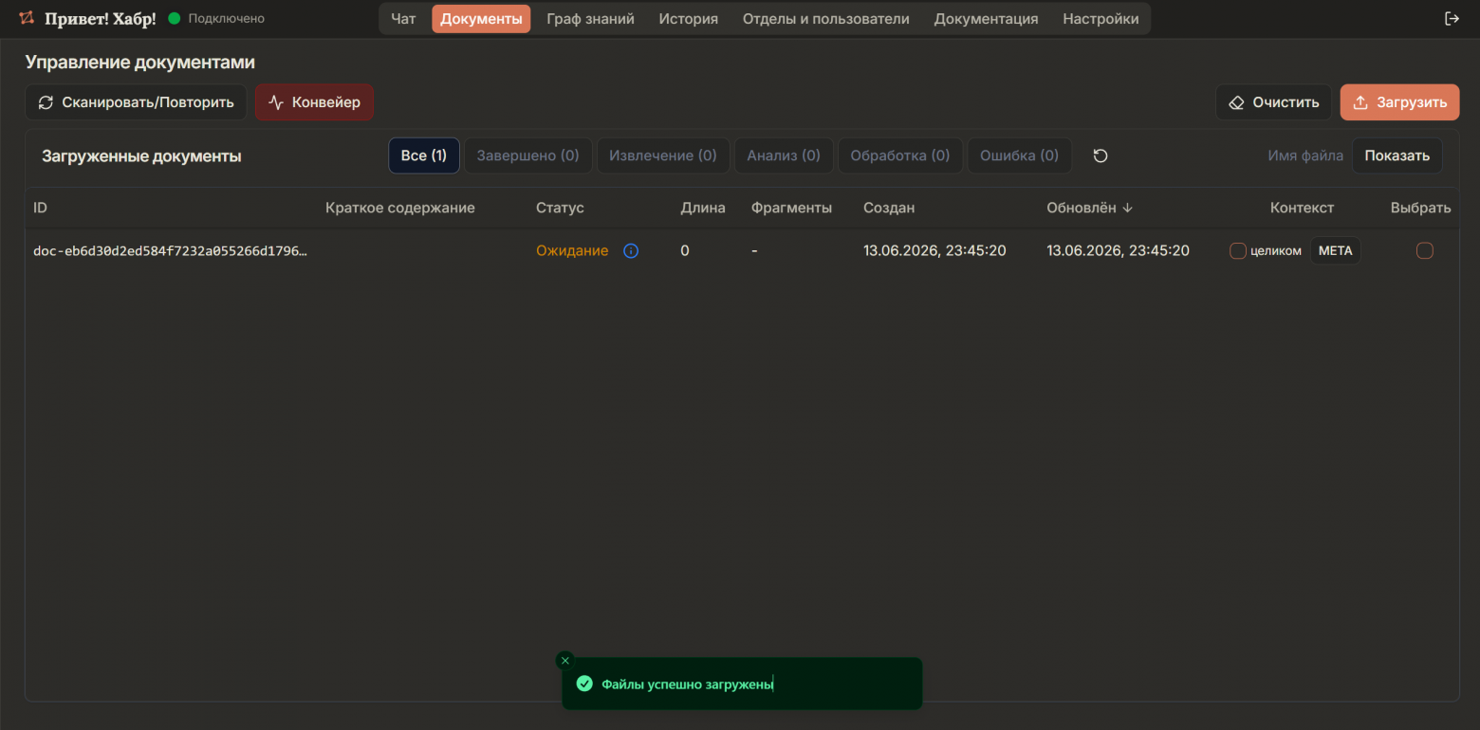Filter documents by Обработка (0)
The height and width of the screenshot is (730, 1480).
click(900, 155)
